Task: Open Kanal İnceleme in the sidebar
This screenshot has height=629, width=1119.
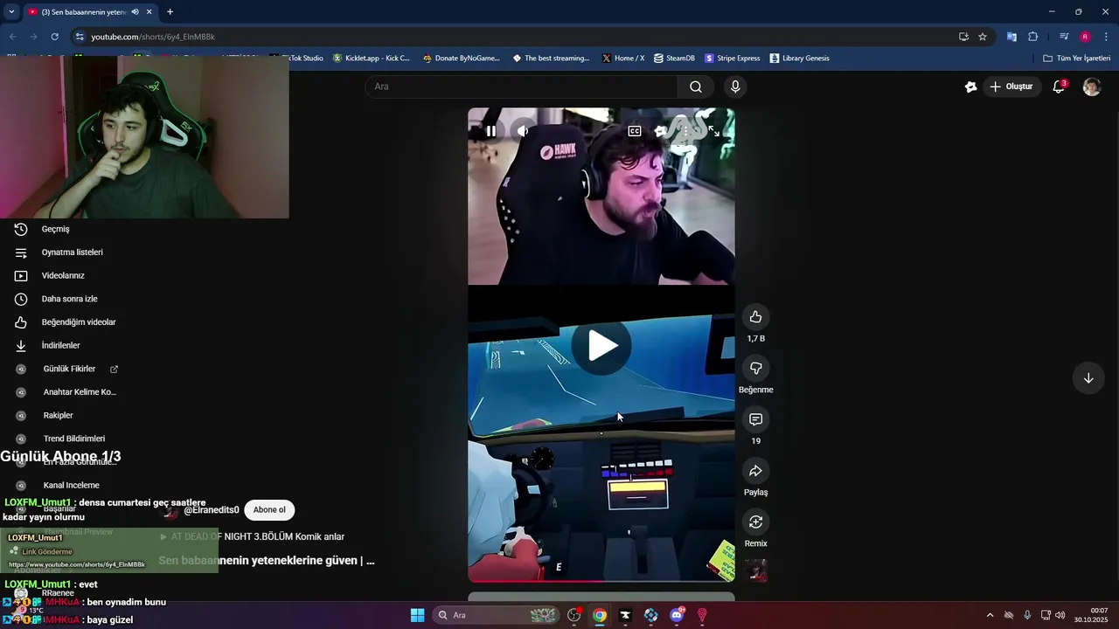Action: click(72, 485)
